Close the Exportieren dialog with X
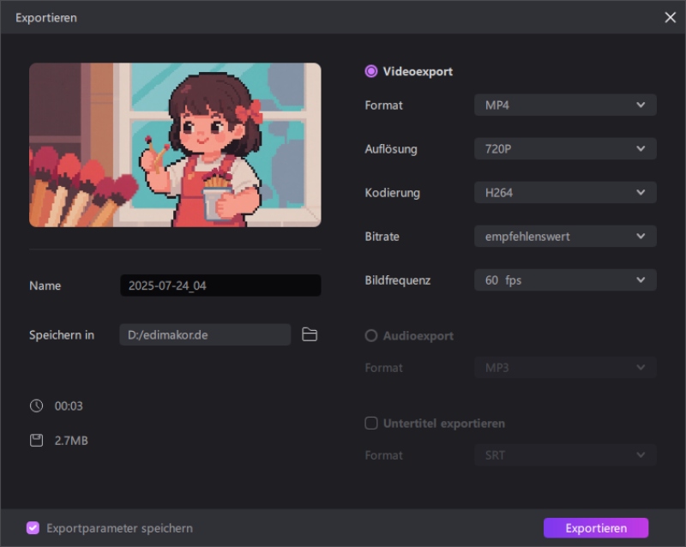This screenshot has width=686, height=547. point(670,17)
